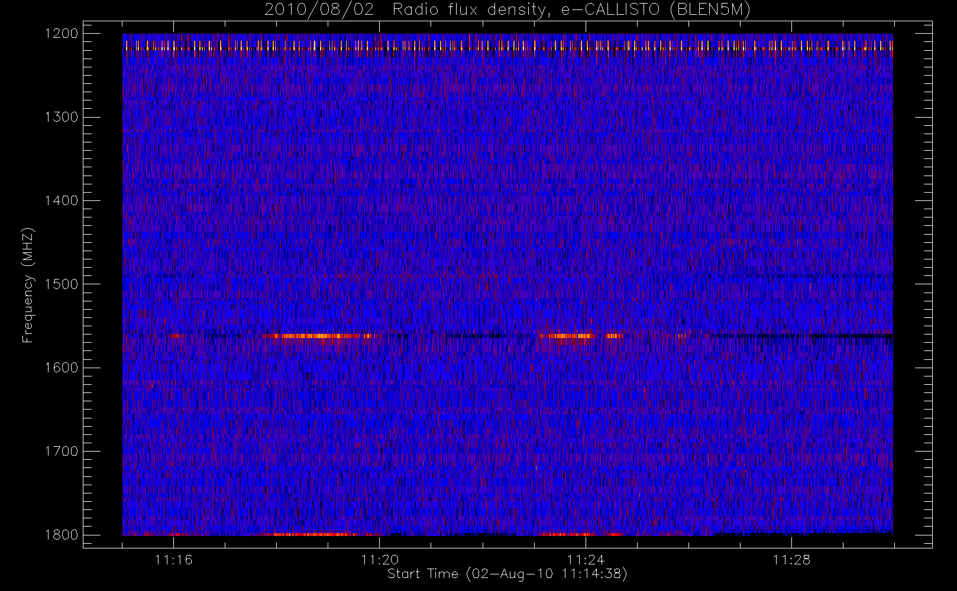Click the 11:28 time tick label
The width and height of the screenshot is (957, 591).
click(791, 559)
